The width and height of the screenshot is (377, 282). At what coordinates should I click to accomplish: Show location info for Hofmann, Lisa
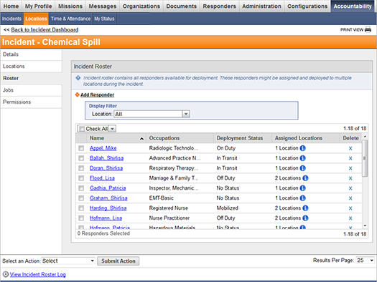click(x=305, y=218)
